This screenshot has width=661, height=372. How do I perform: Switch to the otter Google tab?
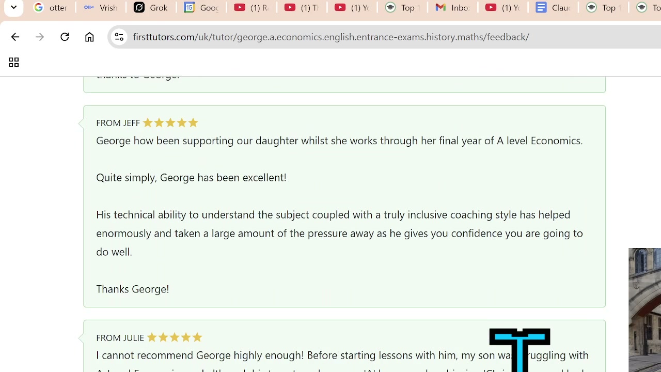[51, 8]
